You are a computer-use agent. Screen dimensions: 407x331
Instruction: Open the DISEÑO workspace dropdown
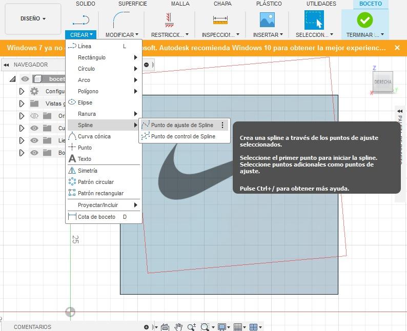point(33,18)
